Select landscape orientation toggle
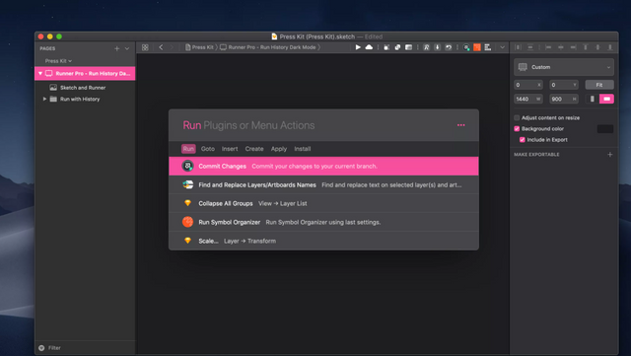This screenshot has height=356, width=631. pyautogui.click(x=606, y=99)
